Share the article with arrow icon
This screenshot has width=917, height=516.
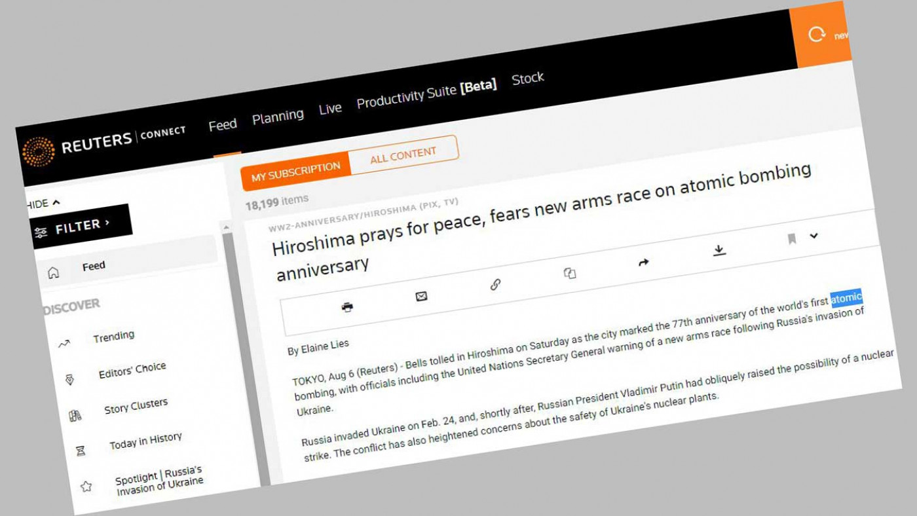click(x=643, y=263)
